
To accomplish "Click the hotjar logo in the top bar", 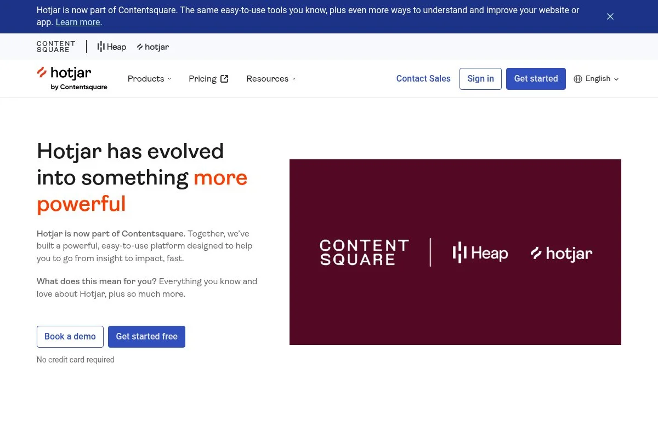I will point(152,47).
